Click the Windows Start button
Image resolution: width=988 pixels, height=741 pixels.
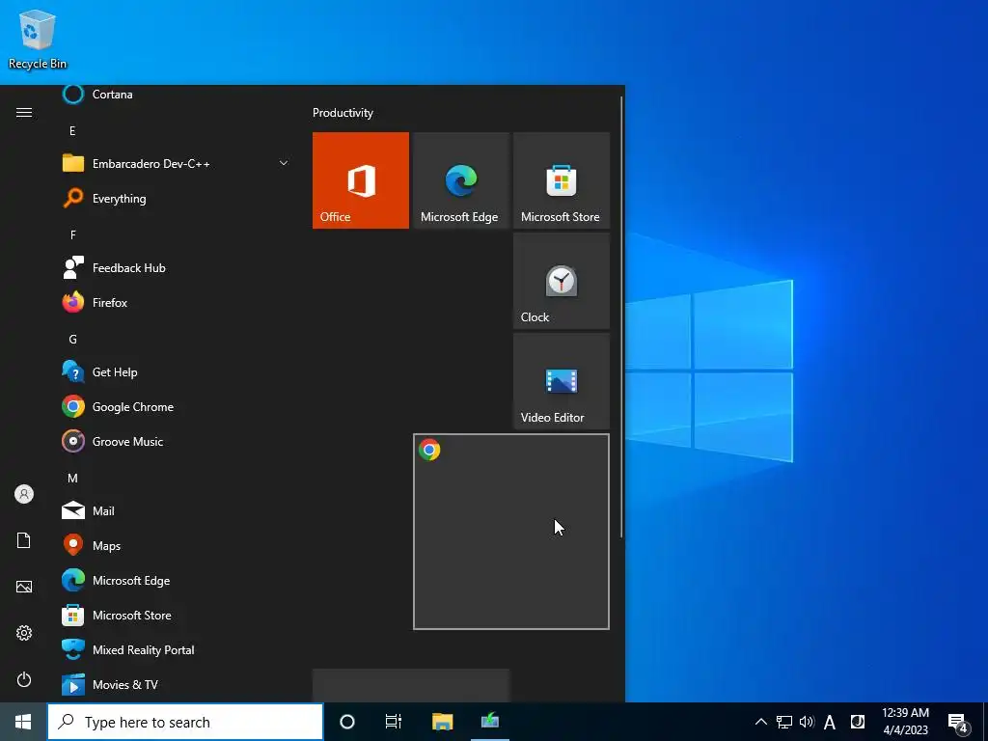[x=23, y=722]
